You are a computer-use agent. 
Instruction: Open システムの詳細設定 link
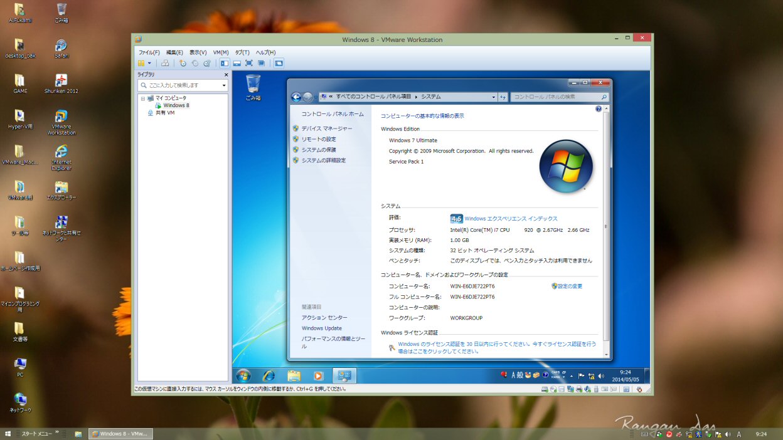[323, 160]
